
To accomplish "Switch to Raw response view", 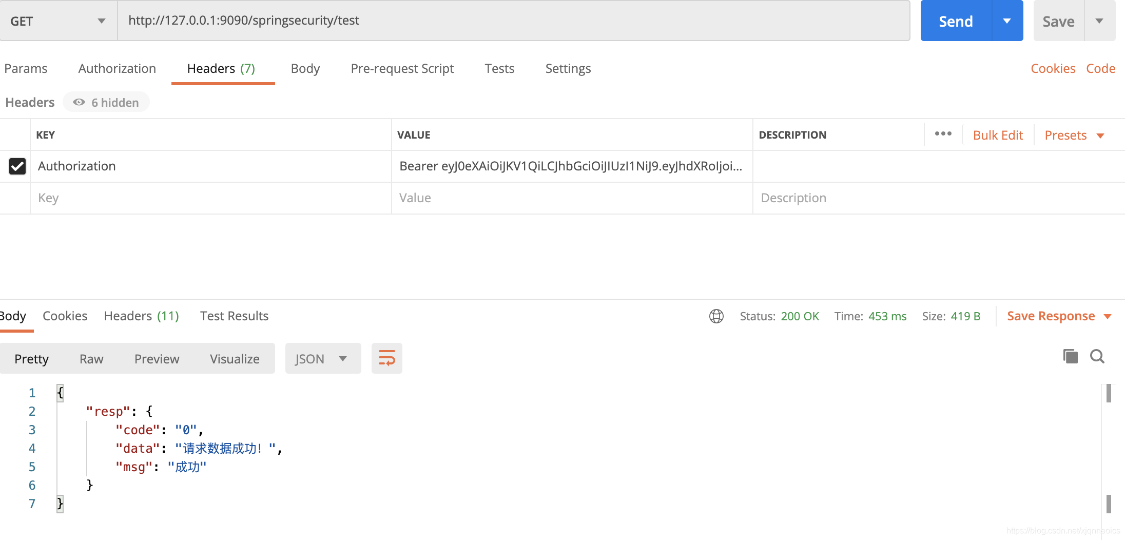I will click(x=91, y=358).
